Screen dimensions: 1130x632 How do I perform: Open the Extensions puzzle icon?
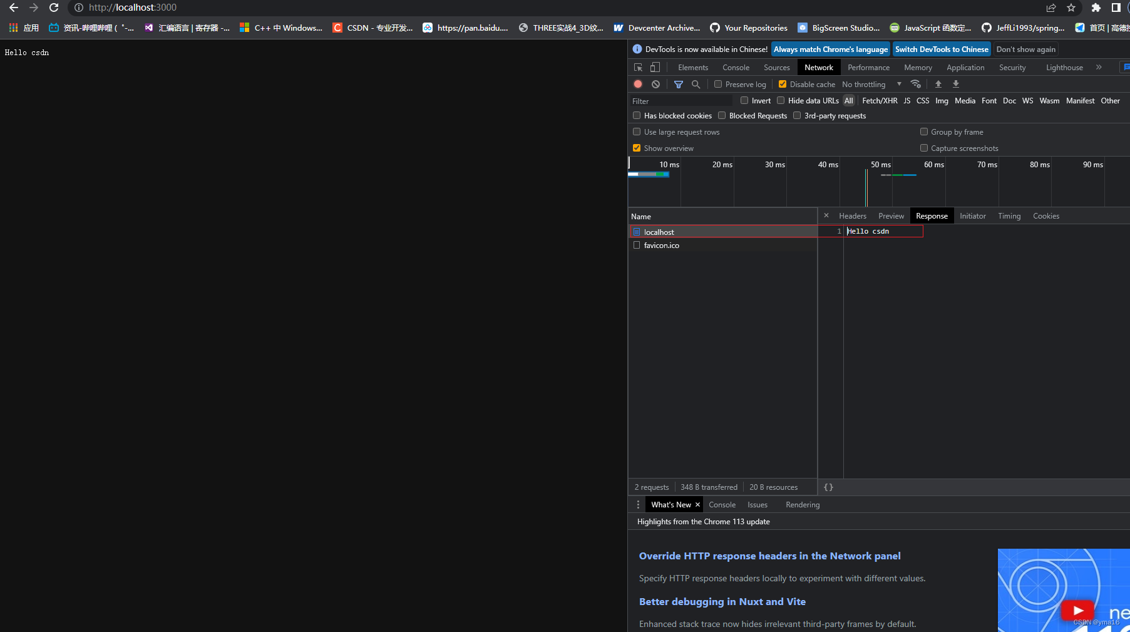(1096, 8)
